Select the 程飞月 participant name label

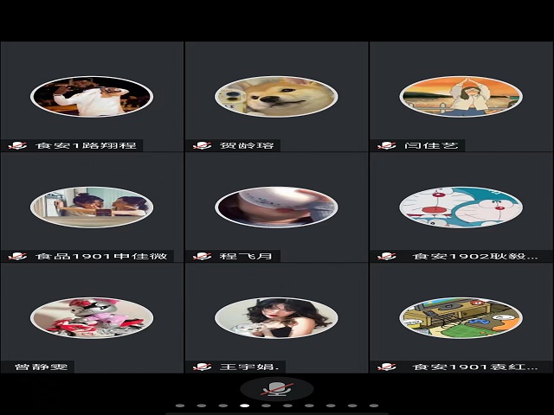237,256
